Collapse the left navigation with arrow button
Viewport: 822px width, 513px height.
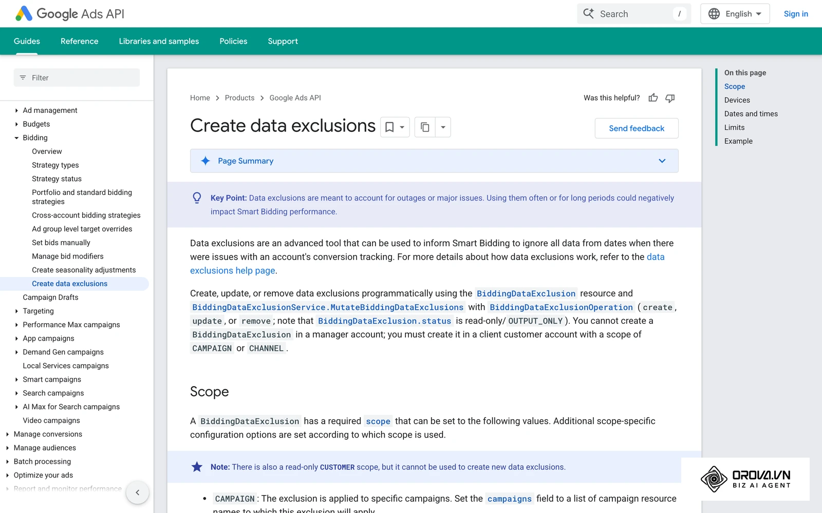click(137, 492)
